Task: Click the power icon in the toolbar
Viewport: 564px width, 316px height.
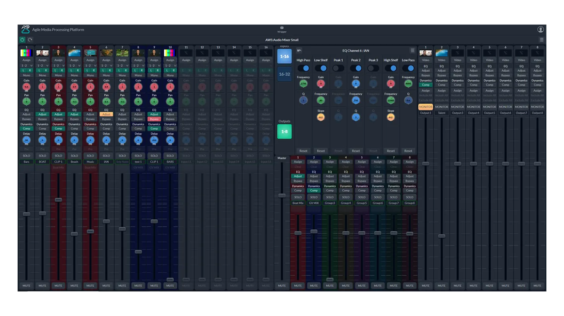Action: [22, 40]
